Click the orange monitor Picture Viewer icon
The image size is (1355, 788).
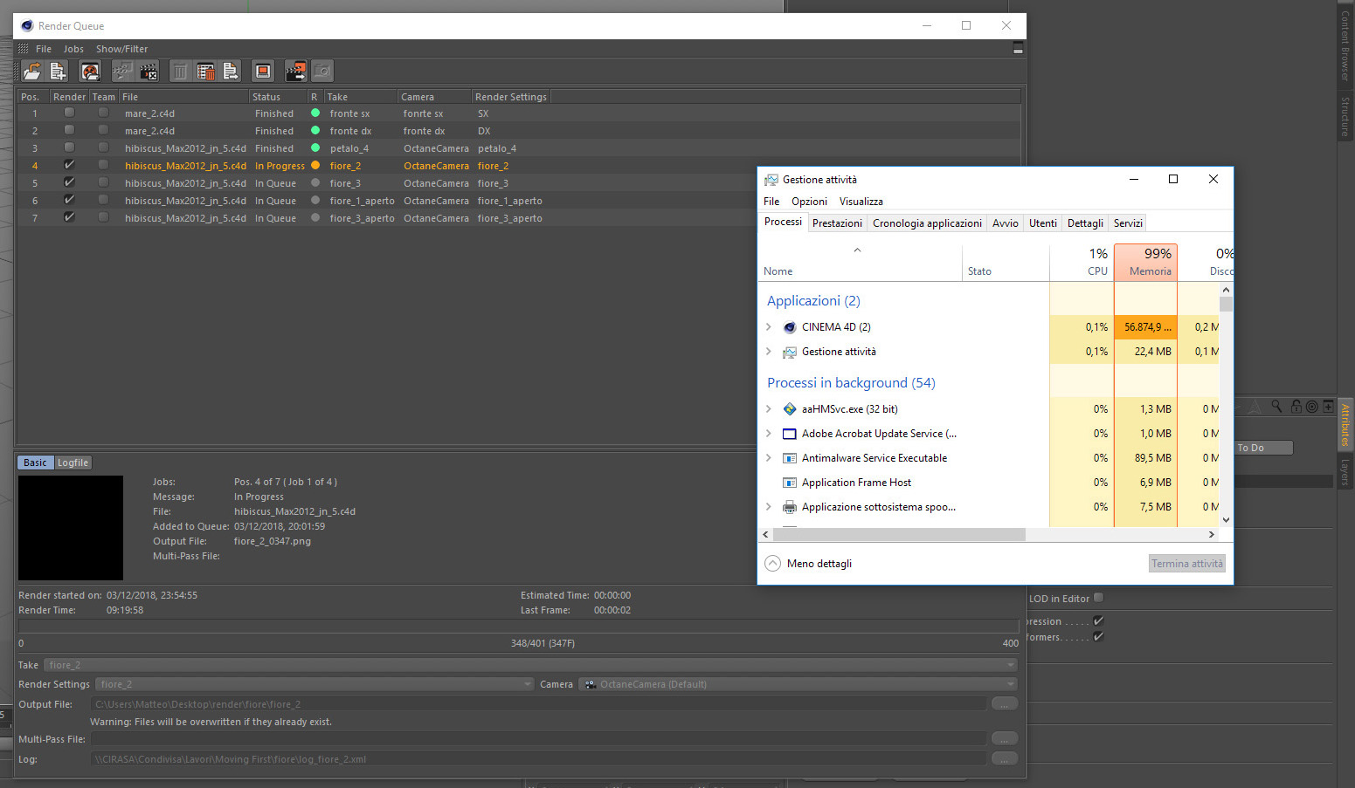click(263, 72)
